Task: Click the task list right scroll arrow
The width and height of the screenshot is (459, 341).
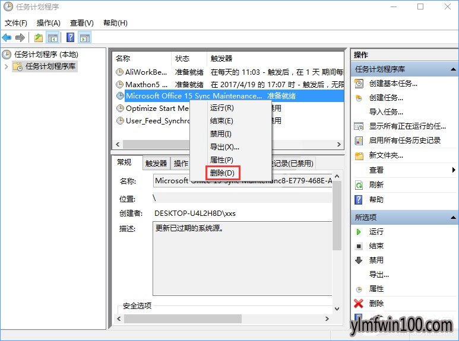Action: [339, 144]
